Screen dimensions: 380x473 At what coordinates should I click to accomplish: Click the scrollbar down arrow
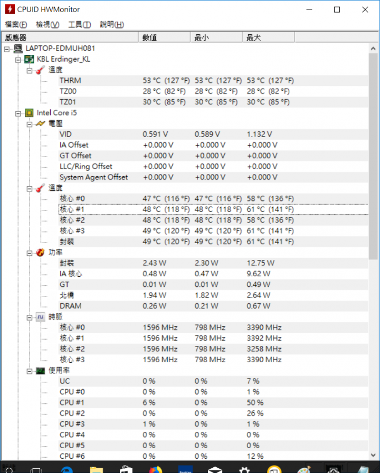[x=373, y=455]
